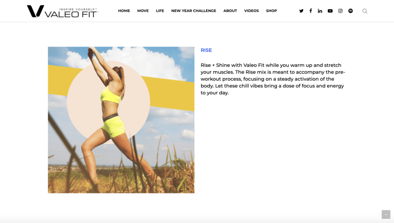This screenshot has height=223, width=394.
Task: Open site search magnifier icon
Action: pos(365,11)
